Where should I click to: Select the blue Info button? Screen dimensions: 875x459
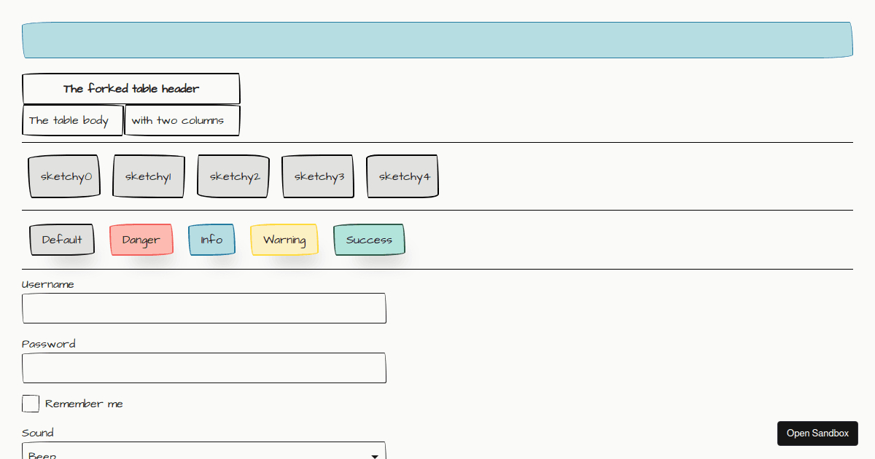211,239
